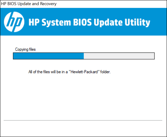Click the word 'Copying' above progress bar
This screenshot has width=167, height=137.
22,50
